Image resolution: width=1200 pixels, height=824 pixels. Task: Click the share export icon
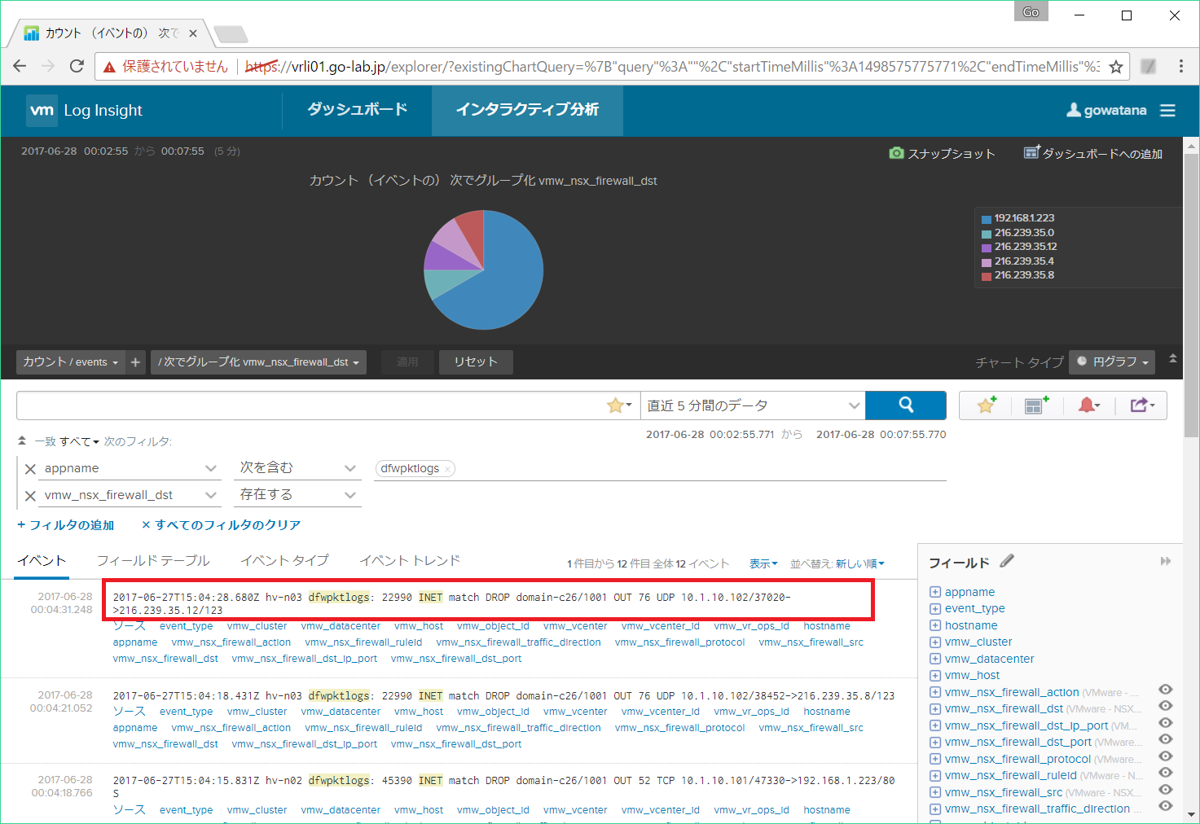(1141, 405)
